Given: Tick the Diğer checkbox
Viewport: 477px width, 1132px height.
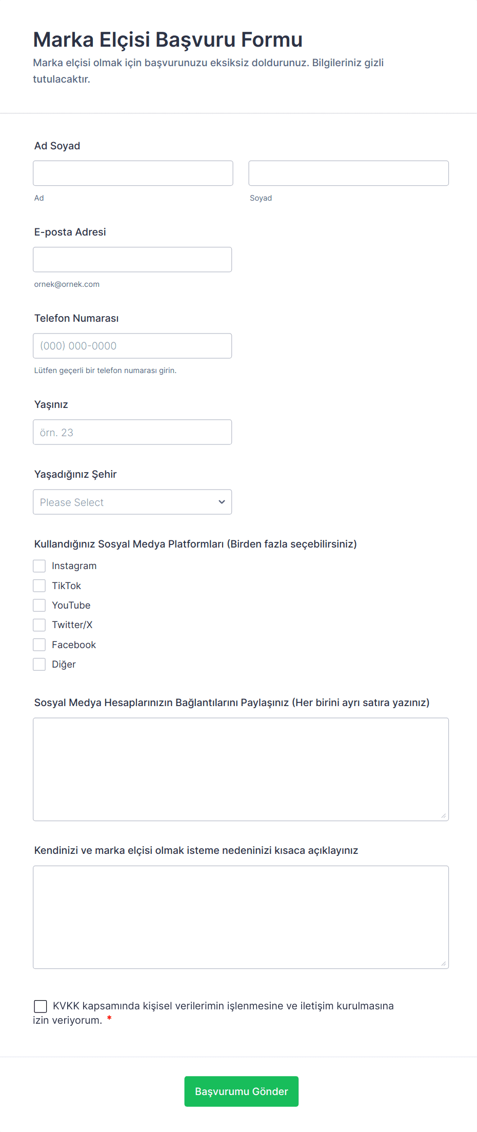Looking at the screenshot, I should [39, 665].
